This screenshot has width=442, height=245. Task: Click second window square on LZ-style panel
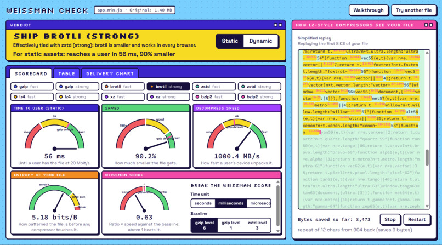430,25
